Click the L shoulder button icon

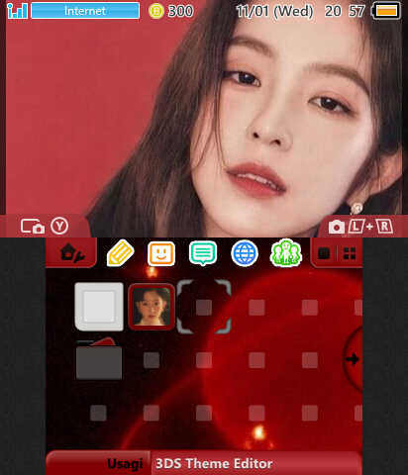point(356,227)
